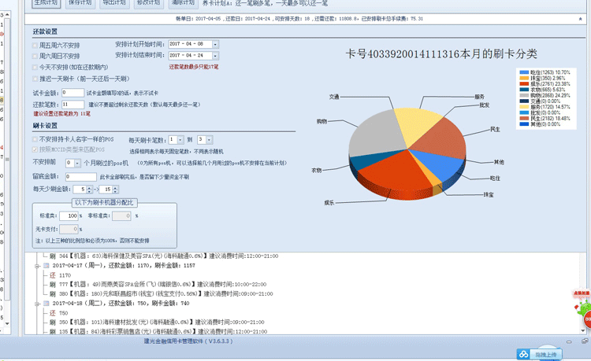
Task: Click 修改计划 button
Action: [148, 2]
